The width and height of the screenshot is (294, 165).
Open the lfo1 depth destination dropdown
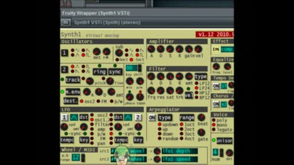(180, 151)
